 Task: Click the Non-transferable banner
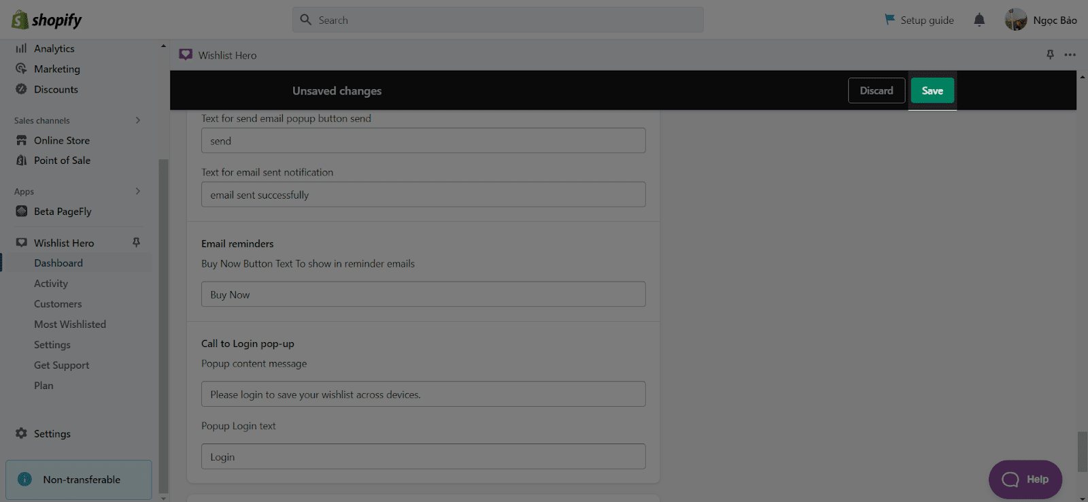coord(79,480)
